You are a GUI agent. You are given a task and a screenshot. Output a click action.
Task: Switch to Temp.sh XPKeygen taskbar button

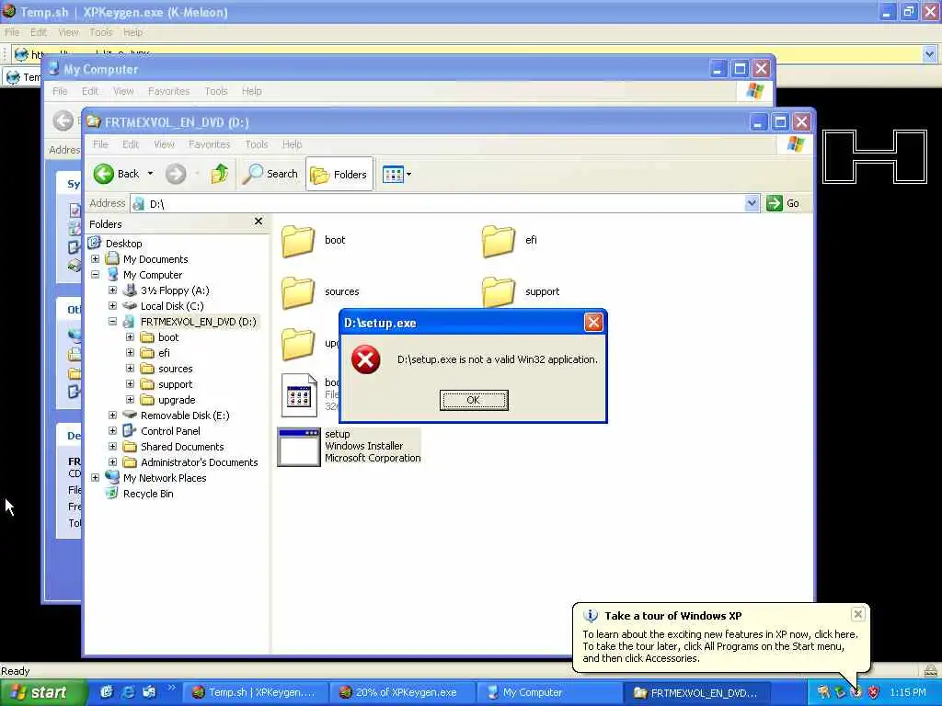click(x=256, y=692)
